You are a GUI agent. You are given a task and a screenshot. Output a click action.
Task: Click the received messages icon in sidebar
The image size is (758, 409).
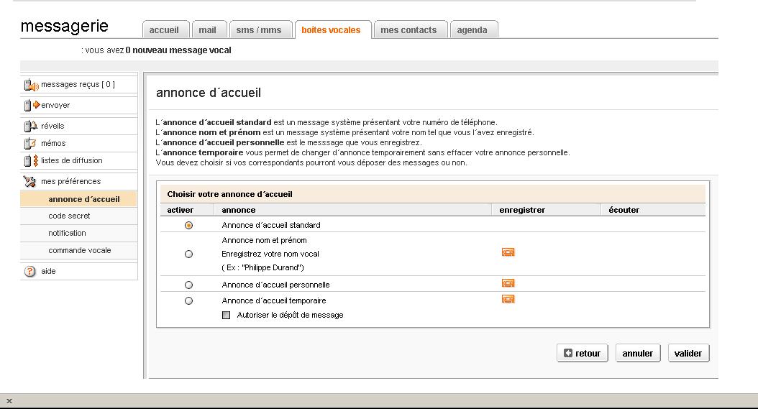(x=31, y=86)
